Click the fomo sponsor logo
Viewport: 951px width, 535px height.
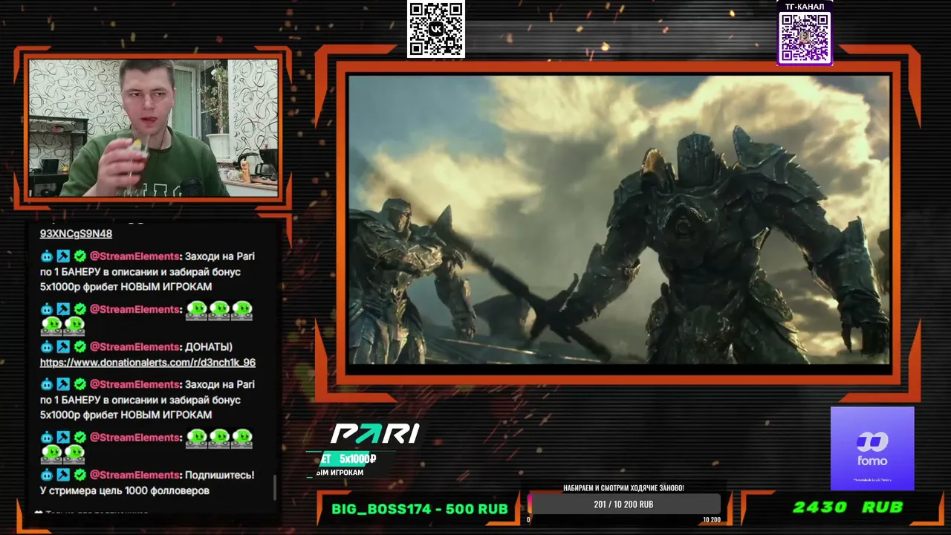tap(872, 448)
